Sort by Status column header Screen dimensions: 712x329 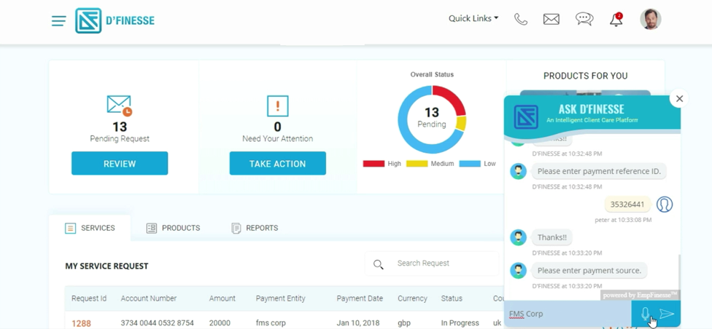pos(452,298)
